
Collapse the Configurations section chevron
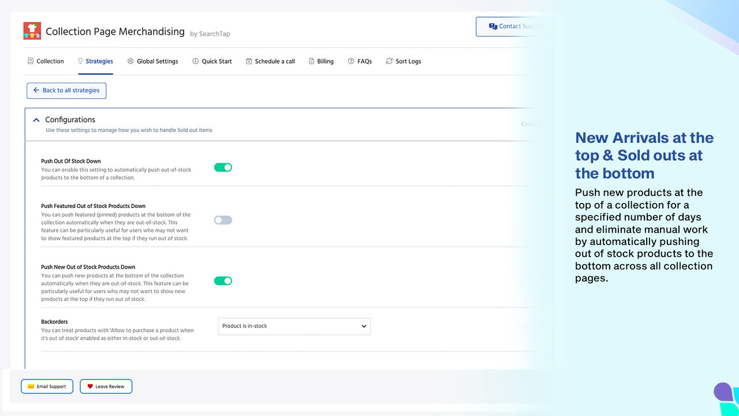pyautogui.click(x=36, y=120)
